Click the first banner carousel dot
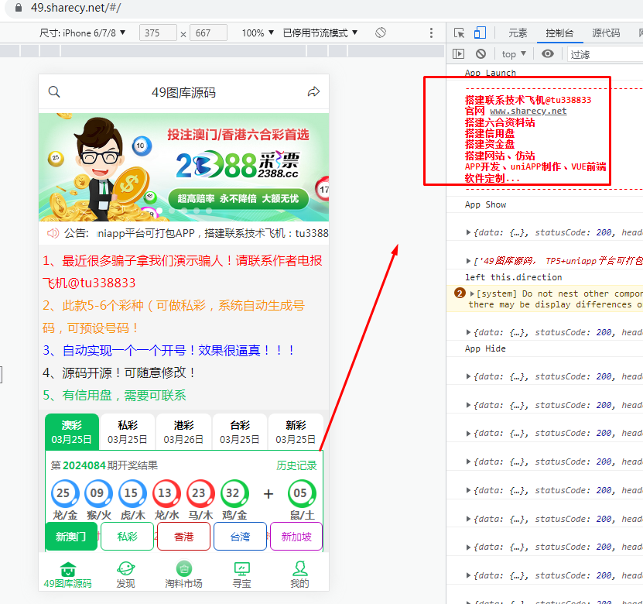 (x=159, y=211)
